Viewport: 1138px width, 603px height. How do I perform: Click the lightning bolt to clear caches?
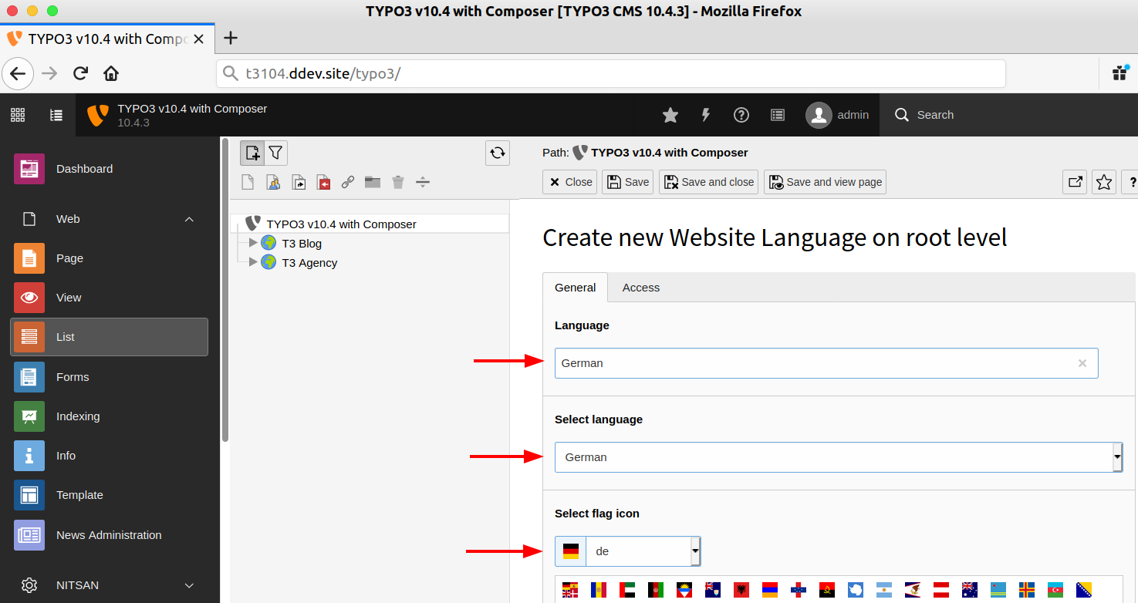(705, 114)
